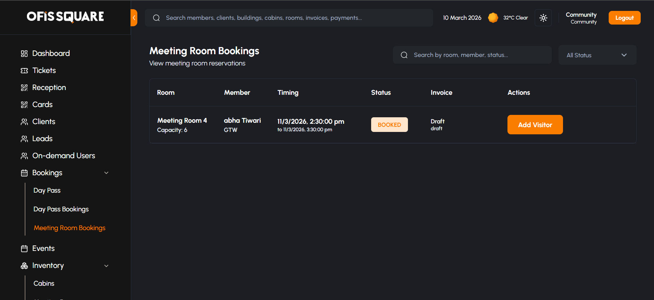Click the Reception QR icon
654x300 pixels.
[24, 88]
